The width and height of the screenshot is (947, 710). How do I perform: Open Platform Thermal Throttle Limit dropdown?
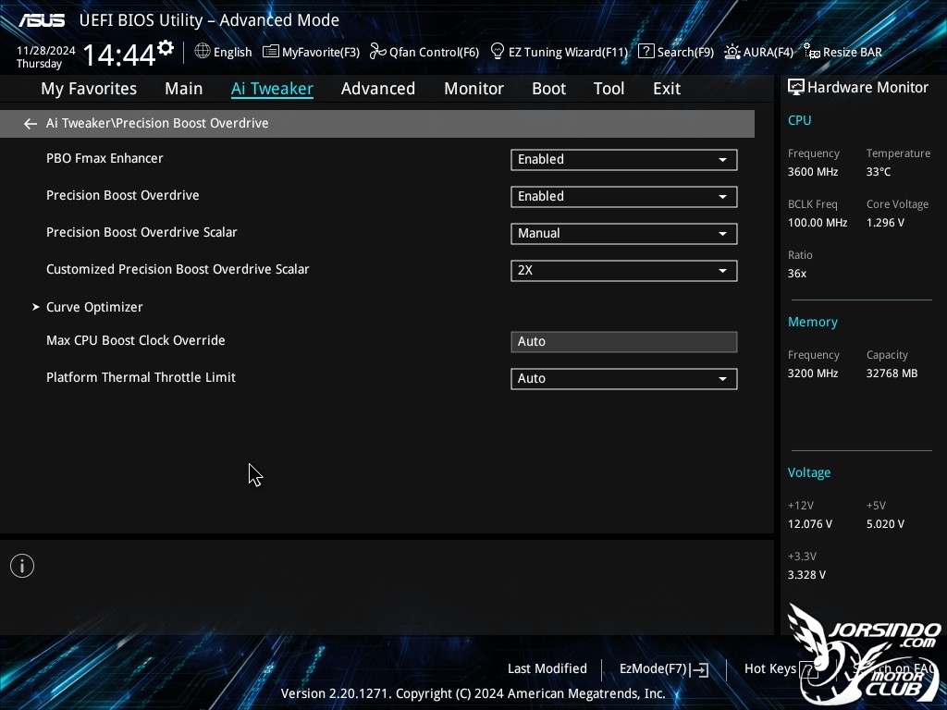[624, 378]
